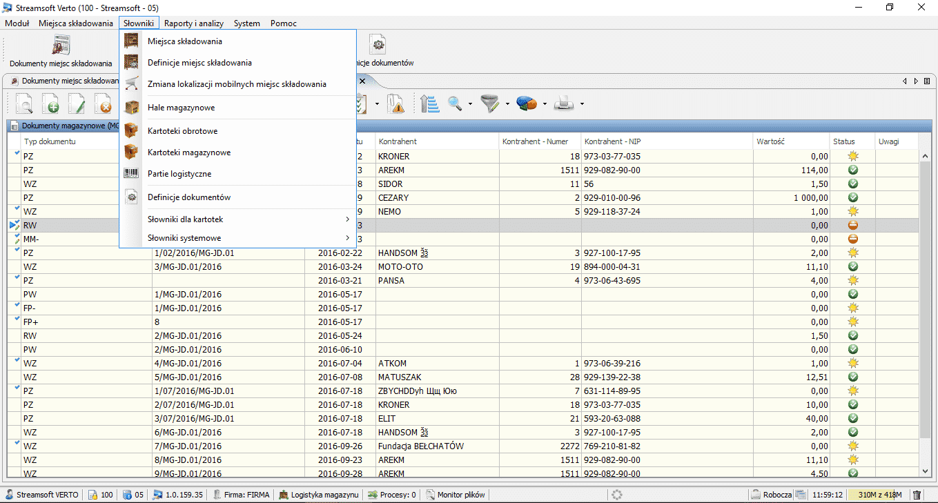The width and height of the screenshot is (938, 503).
Task: Select the Fundacja BEŁCHATÓW cell
Action: pos(437,446)
